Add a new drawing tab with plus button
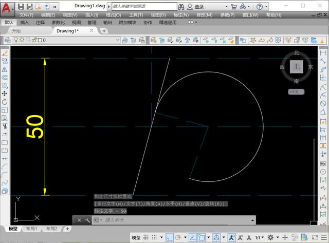 point(104,31)
